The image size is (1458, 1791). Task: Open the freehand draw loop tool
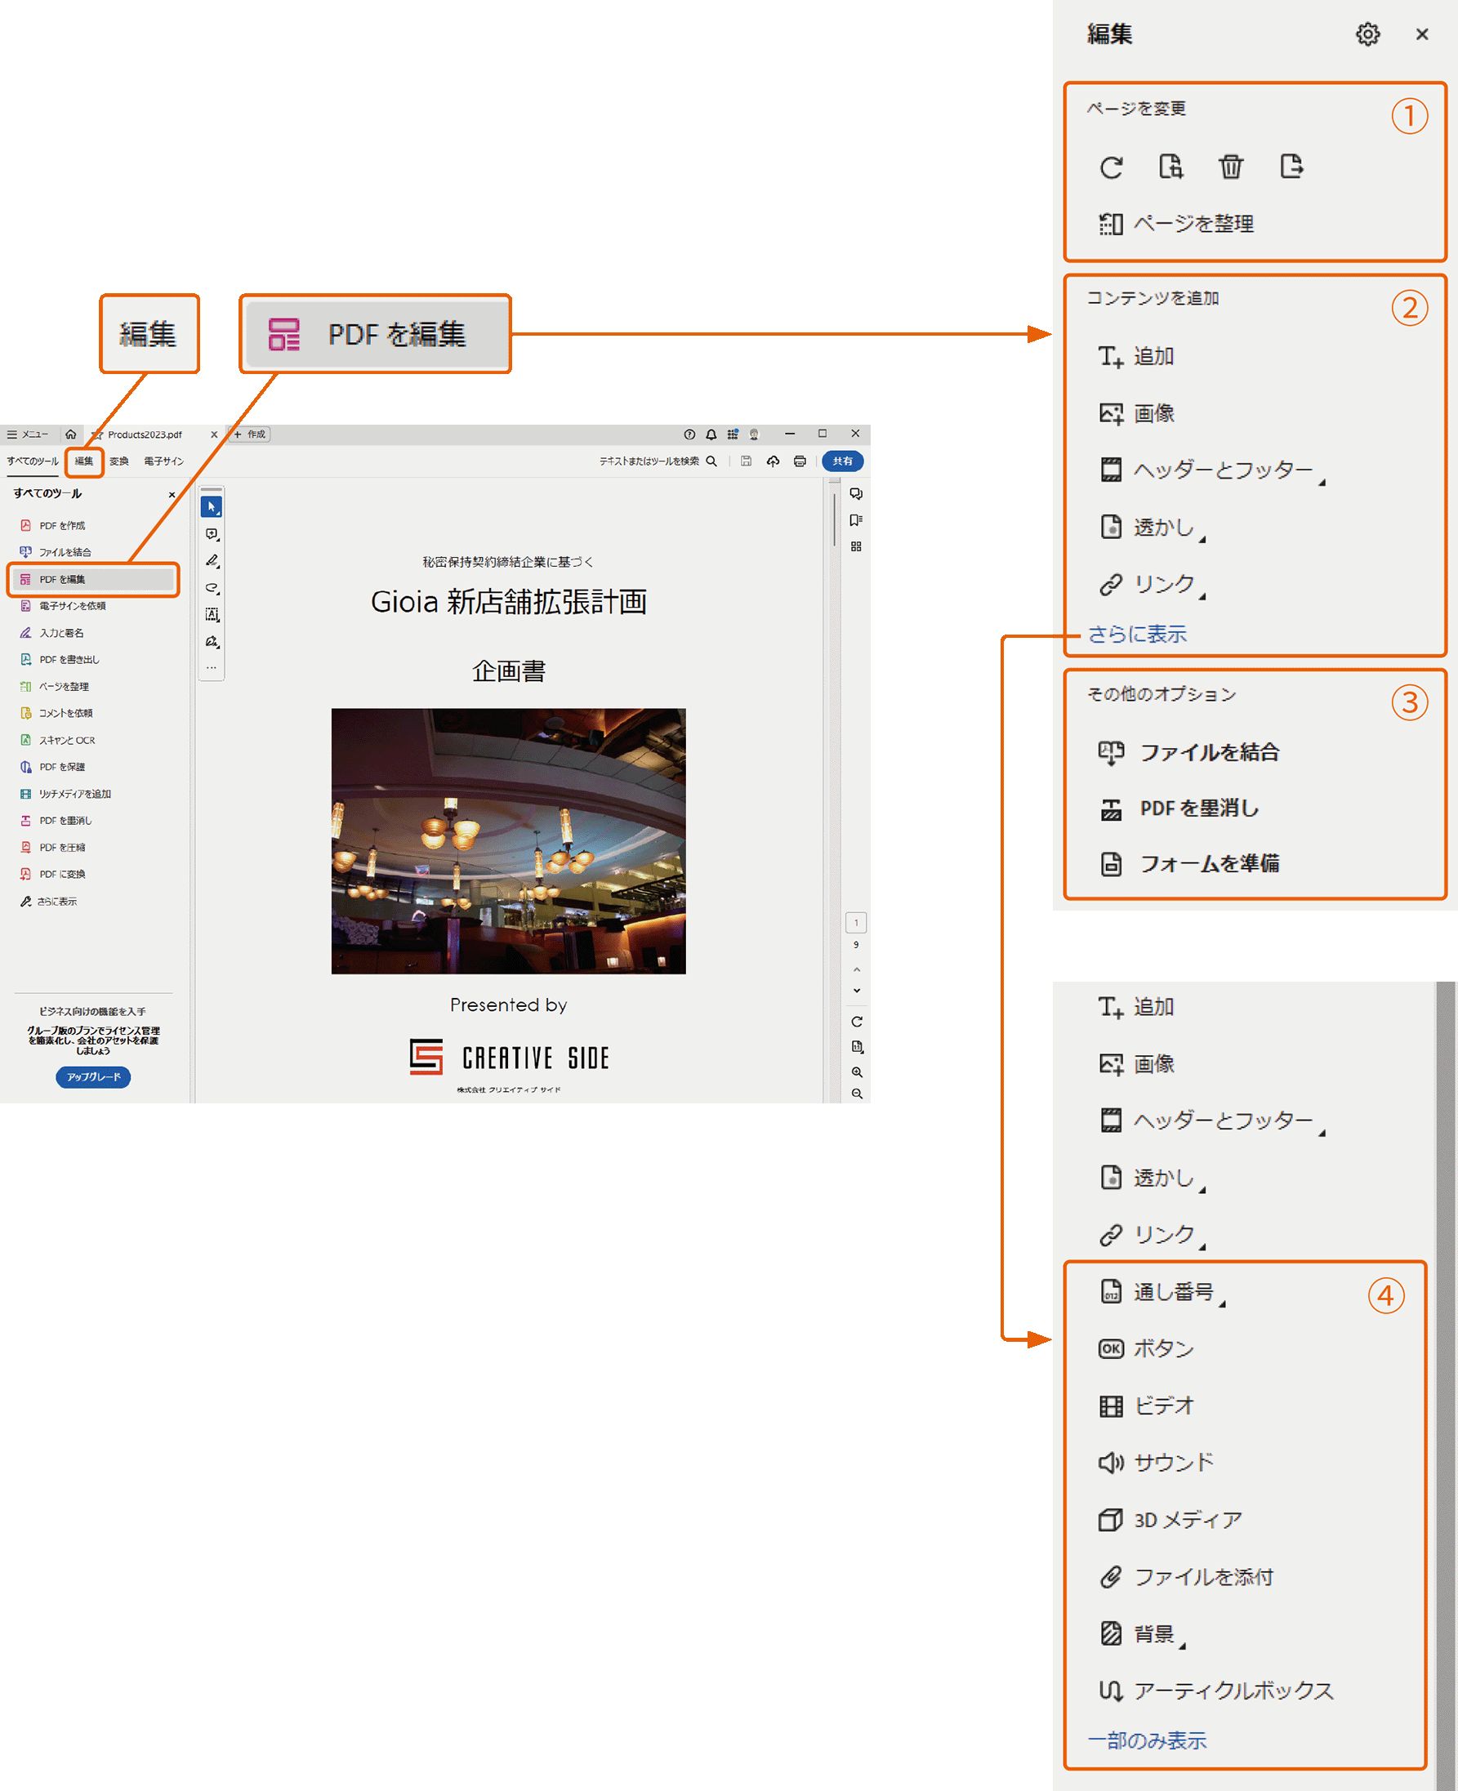[x=212, y=588]
